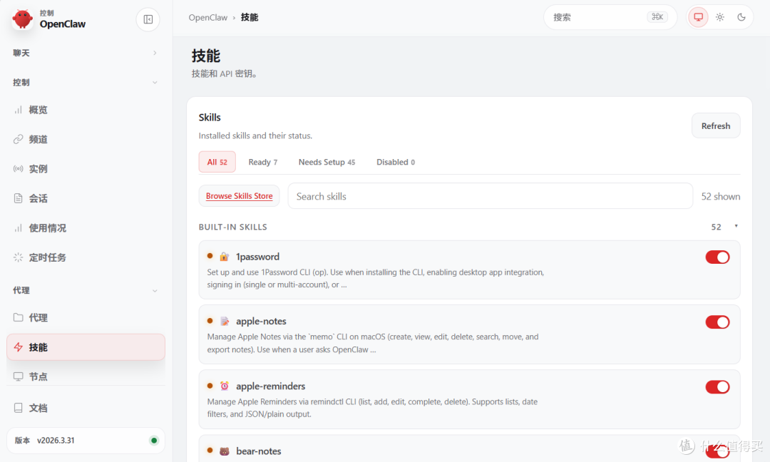Select the Needs Setup 45 tab
The height and width of the screenshot is (462, 770).
tap(327, 162)
